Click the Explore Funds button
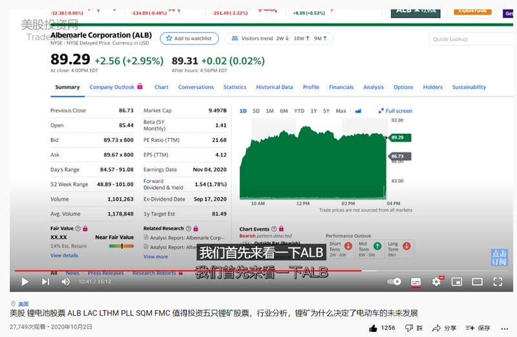 pos(472,12)
